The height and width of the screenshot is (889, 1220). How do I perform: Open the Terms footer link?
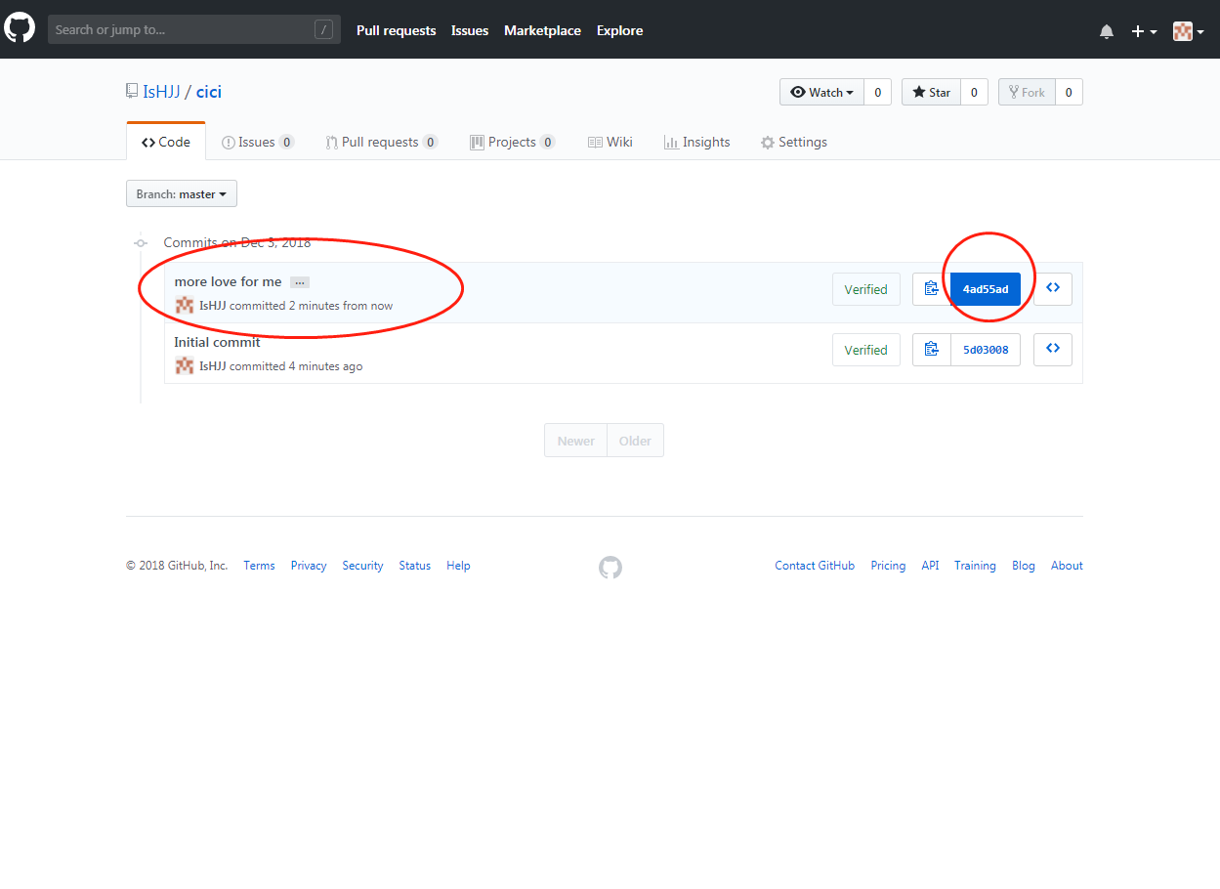pos(259,566)
